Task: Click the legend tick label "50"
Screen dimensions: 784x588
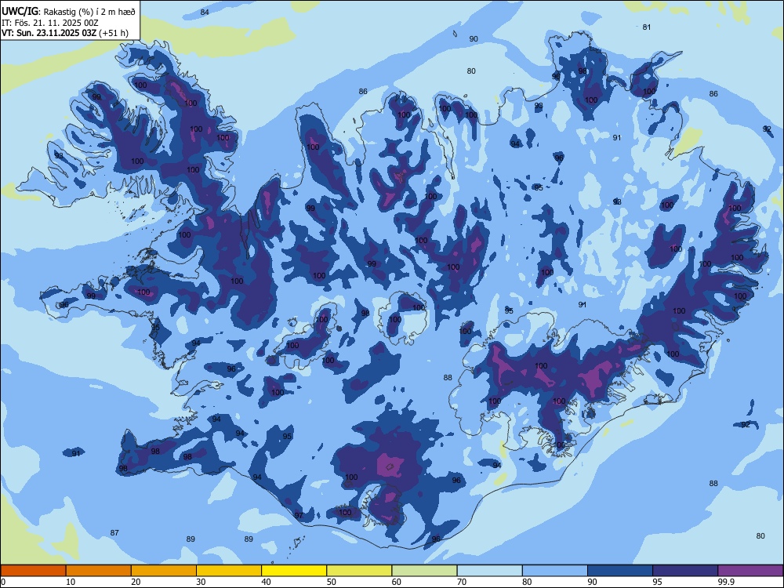Action: pos(332,582)
